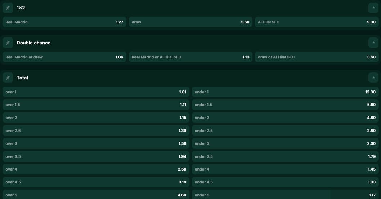The height and width of the screenshot is (199, 381).
Task: Pick Al Hilal SFC at 9.00
Action: [x=317, y=22]
